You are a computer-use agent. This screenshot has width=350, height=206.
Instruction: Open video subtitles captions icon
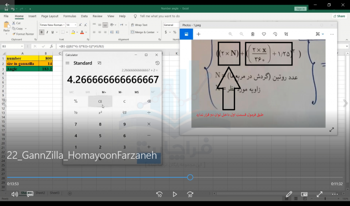click(x=30, y=194)
